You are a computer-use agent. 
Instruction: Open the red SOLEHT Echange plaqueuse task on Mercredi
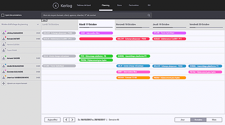[133, 39]
